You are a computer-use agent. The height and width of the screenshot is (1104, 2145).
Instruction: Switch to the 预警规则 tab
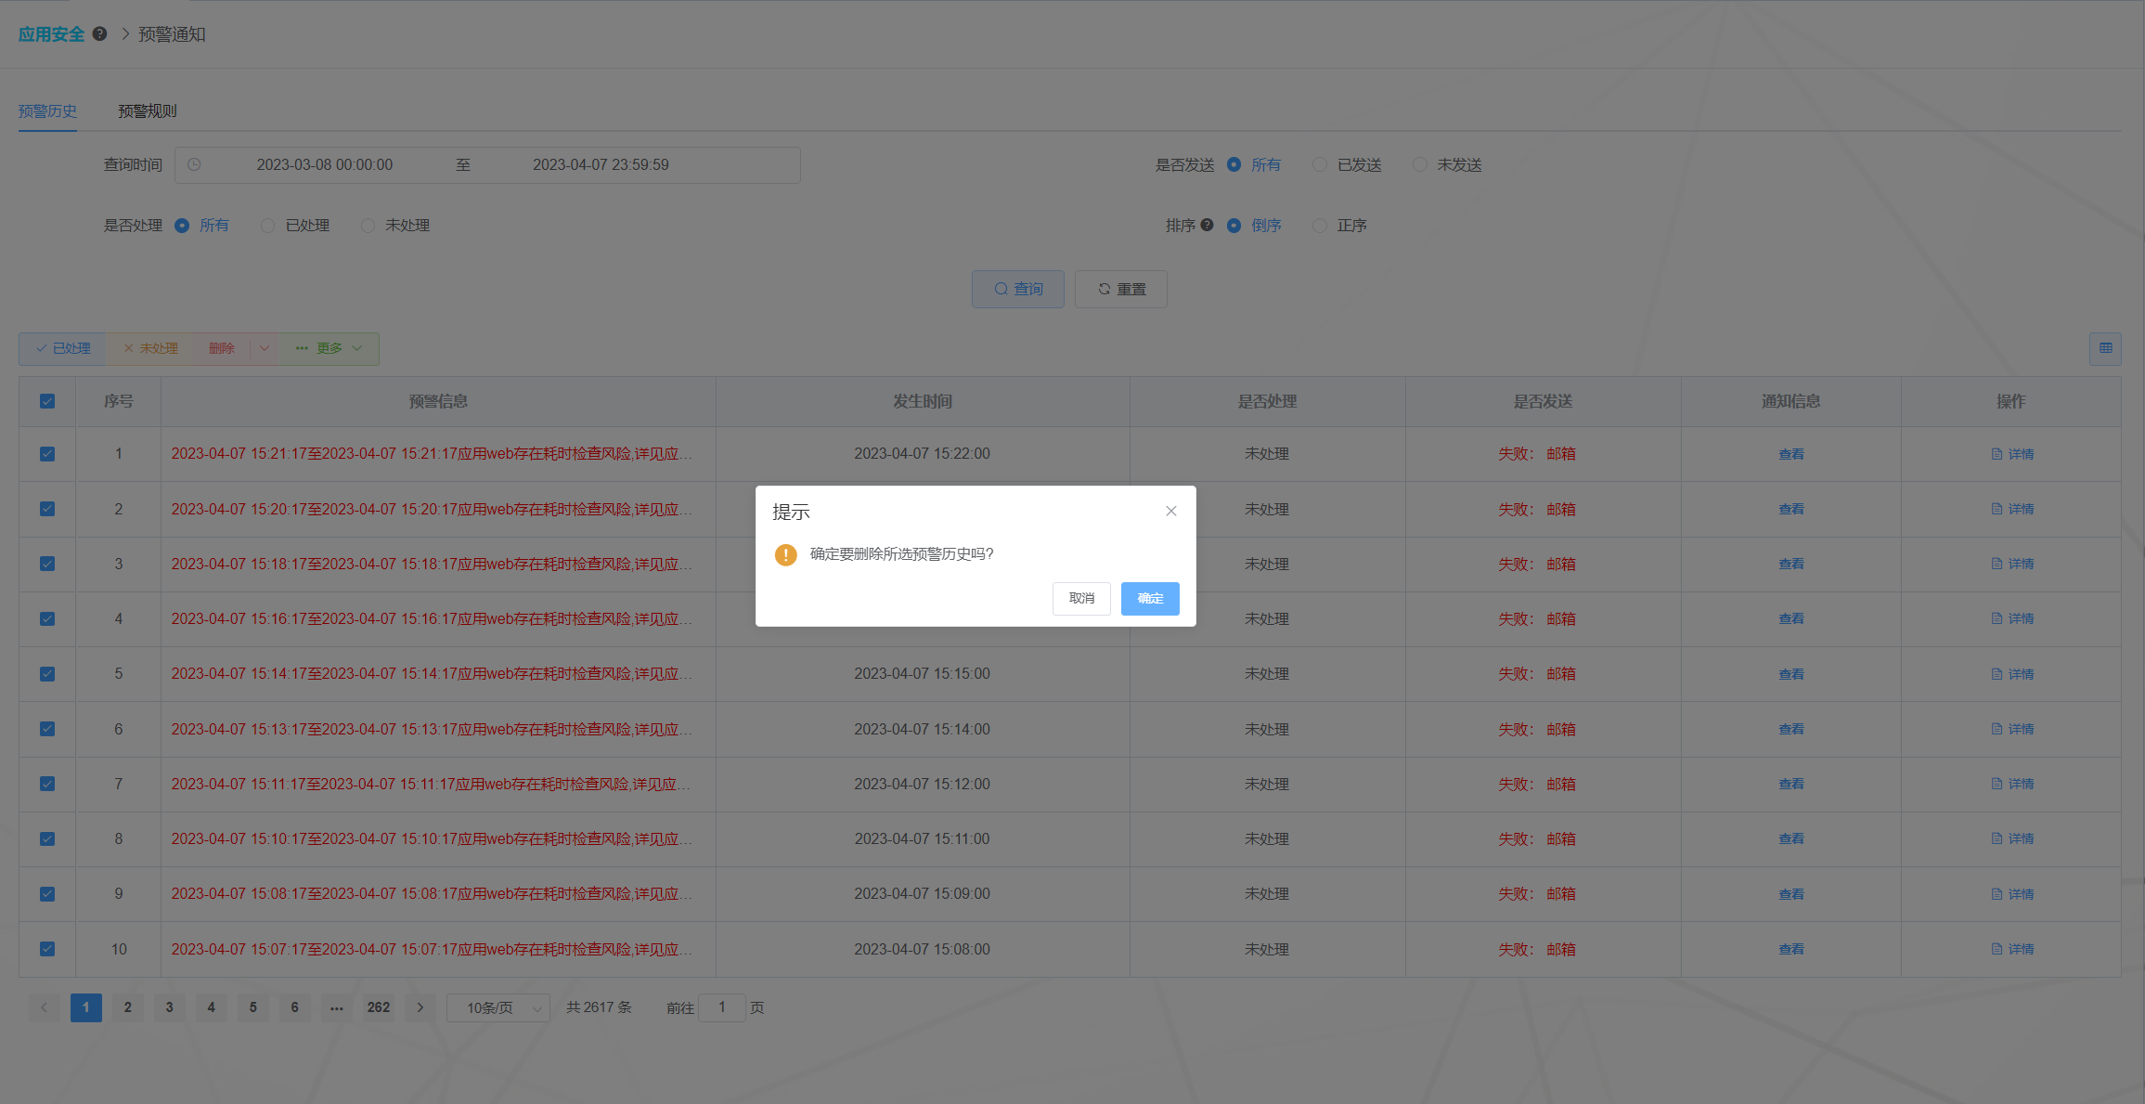coord(147,111)
